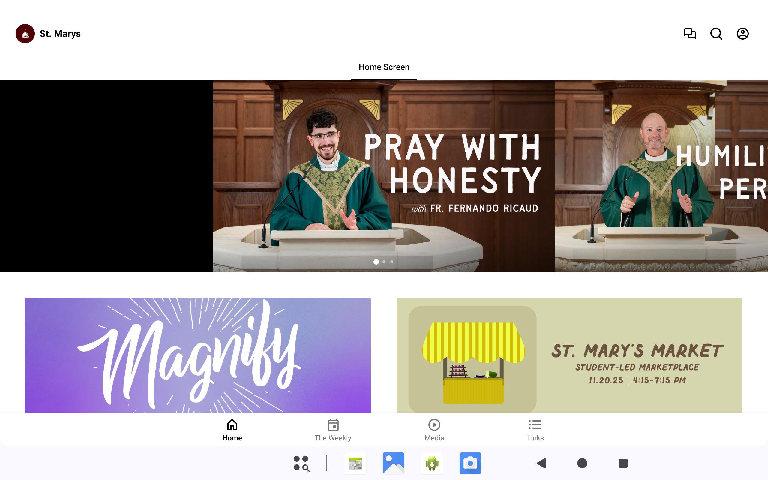Open the Magnify card
The width and height of the screenshot is (768, 480).
click(x=198, y=355)
